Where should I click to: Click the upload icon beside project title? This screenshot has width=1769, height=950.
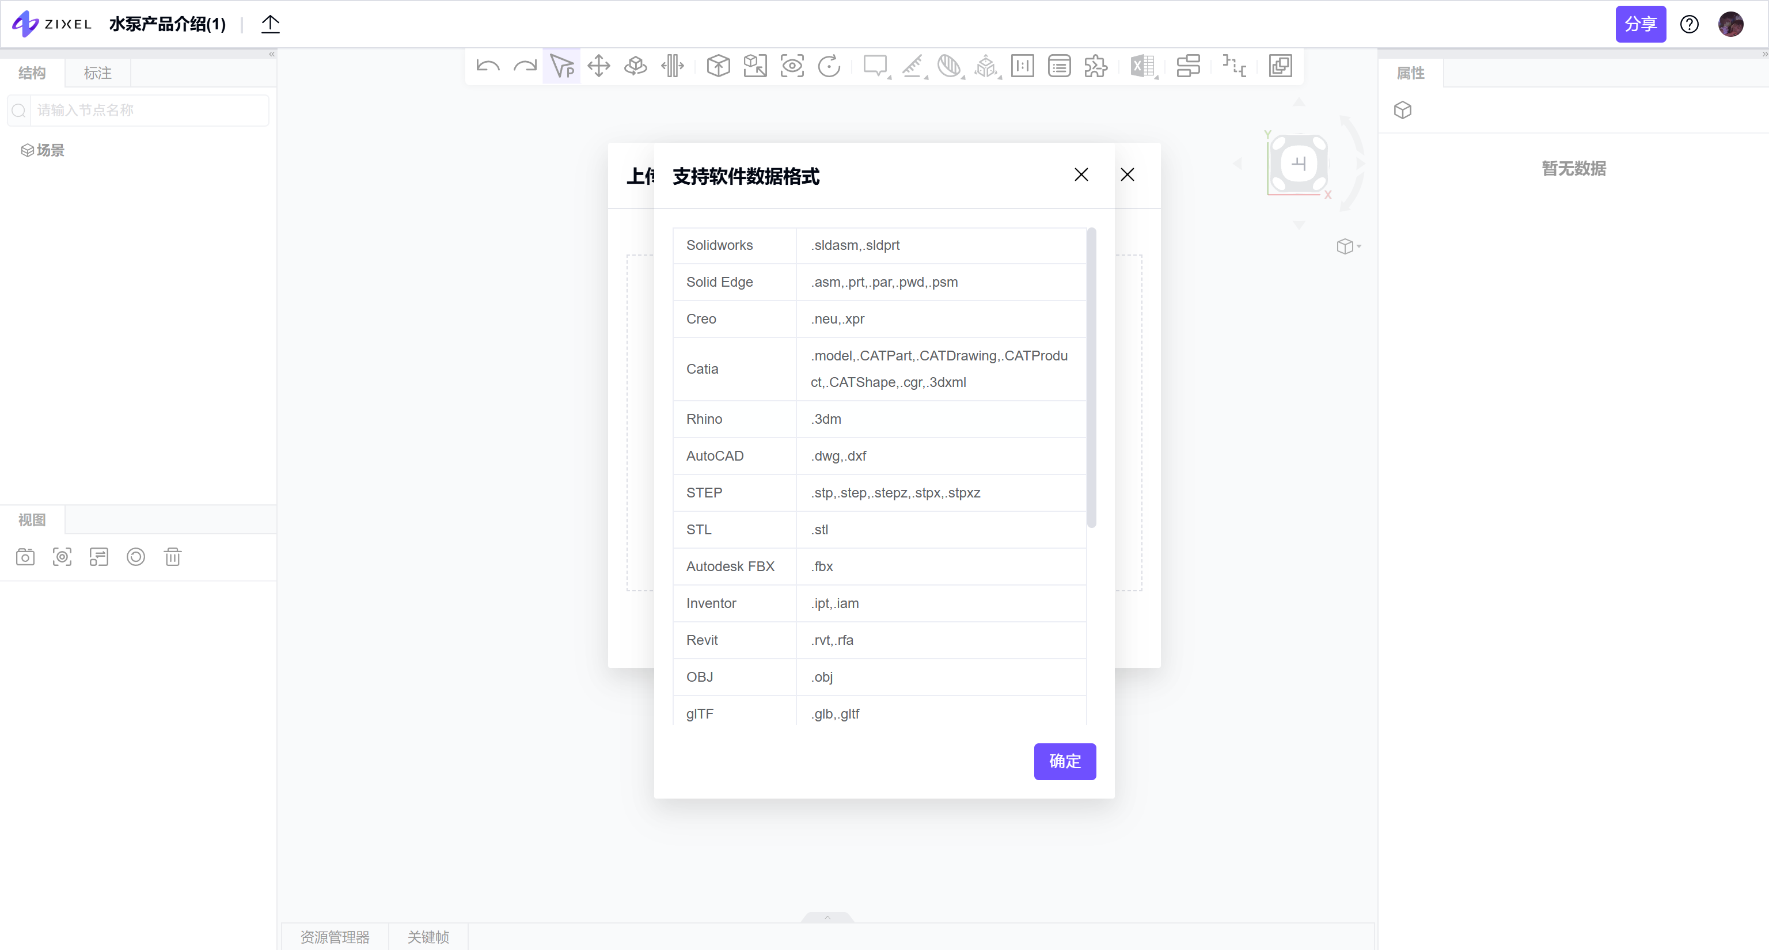[271, 25]
